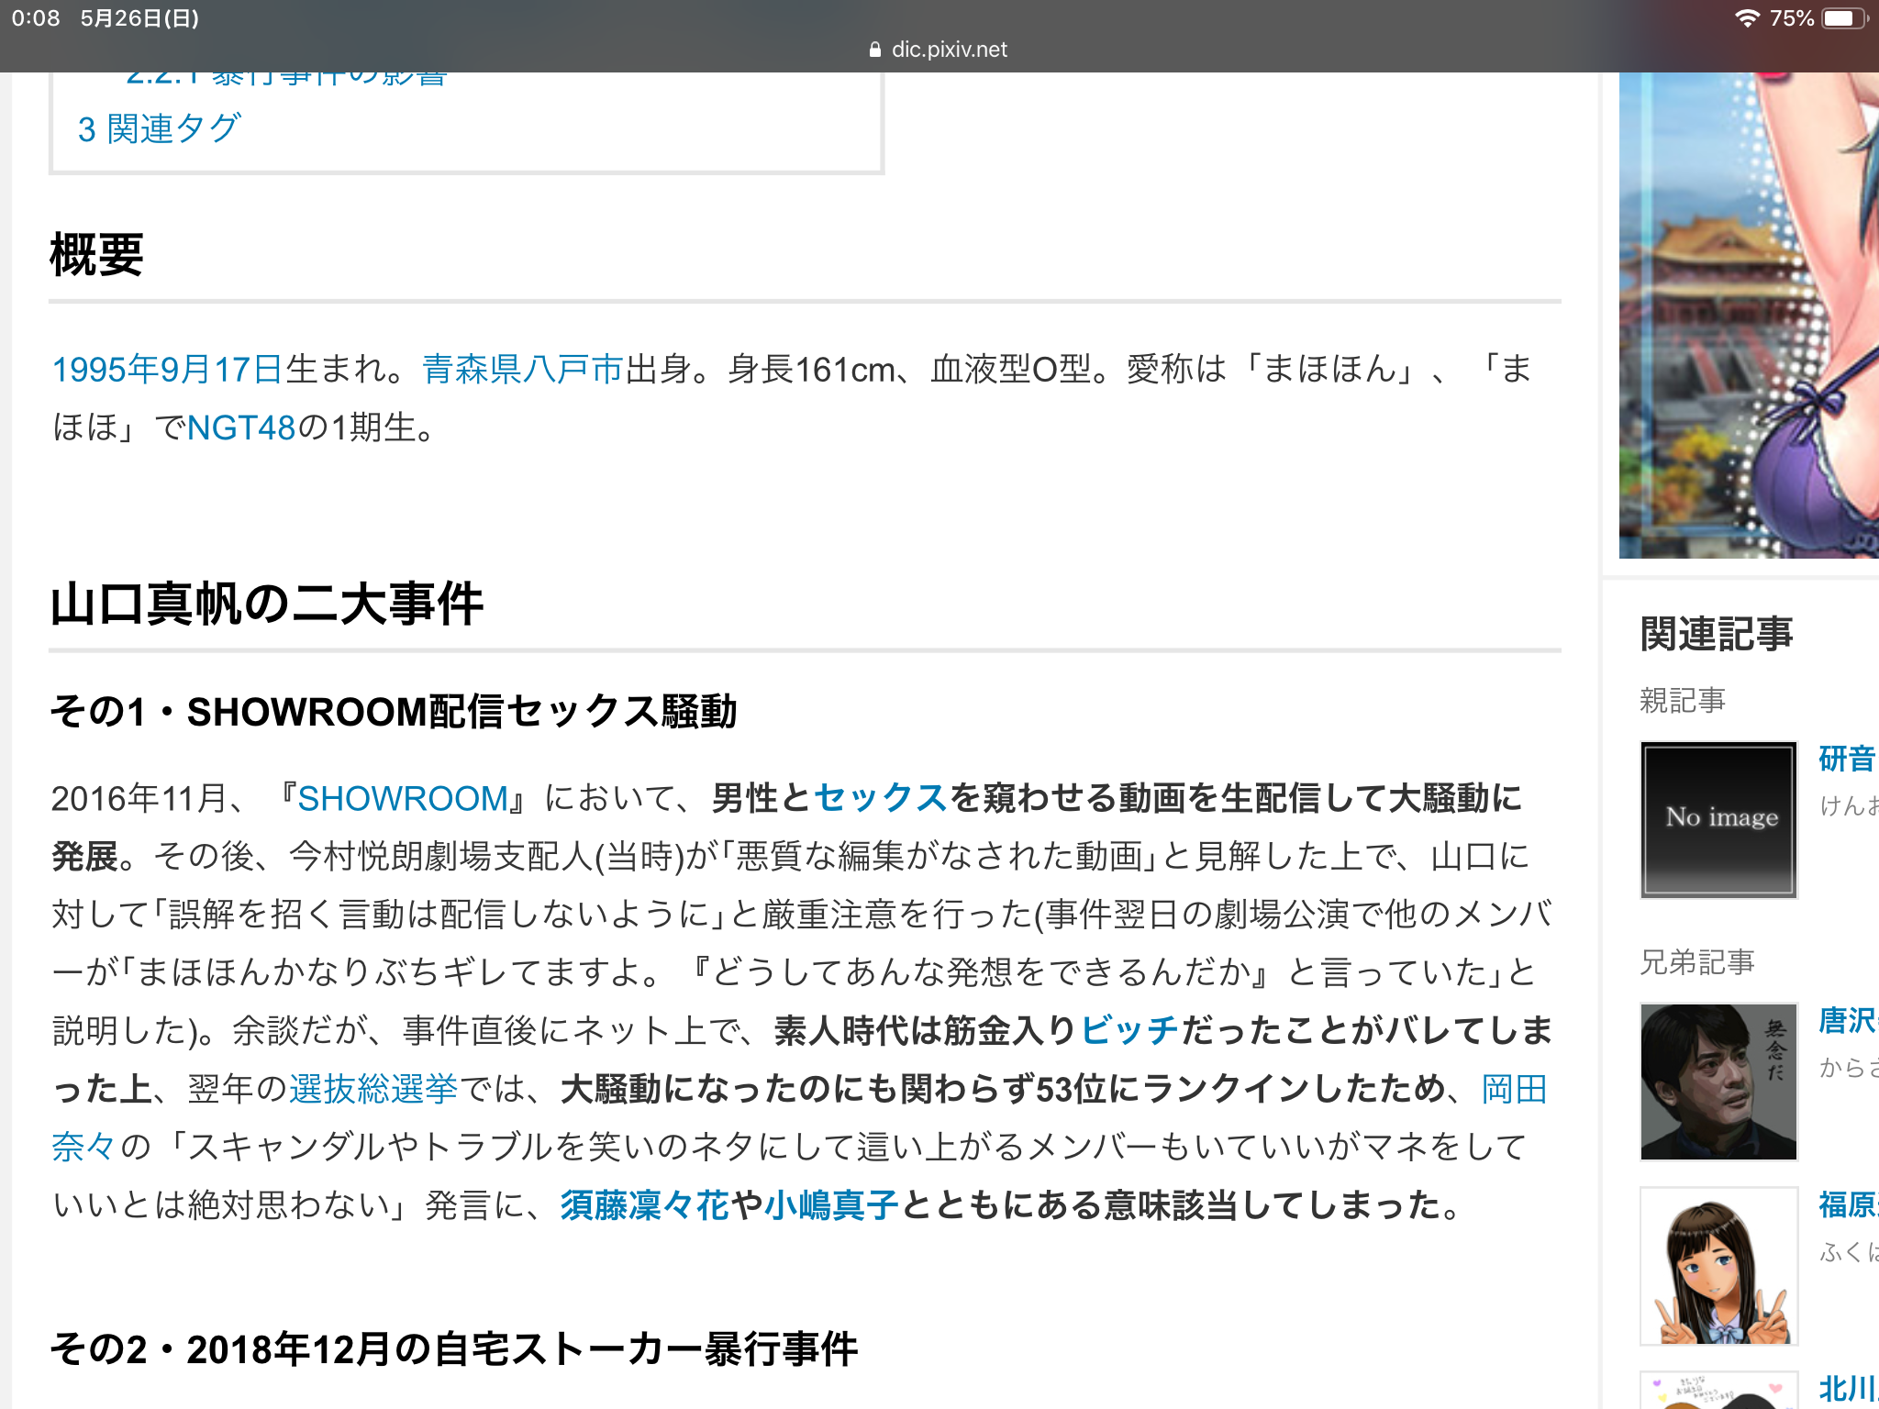Tap the battery indicator icon
This screenshot has height=1409, width=1879.
point(1845,18)
